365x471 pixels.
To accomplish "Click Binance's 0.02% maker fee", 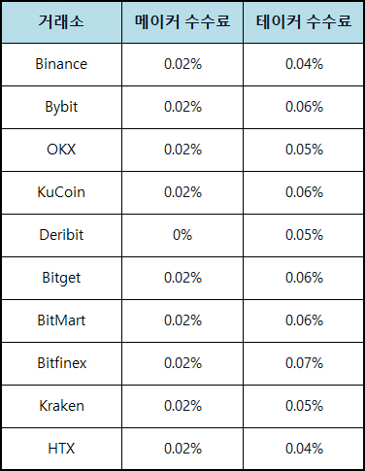I will tap(182, 64).
